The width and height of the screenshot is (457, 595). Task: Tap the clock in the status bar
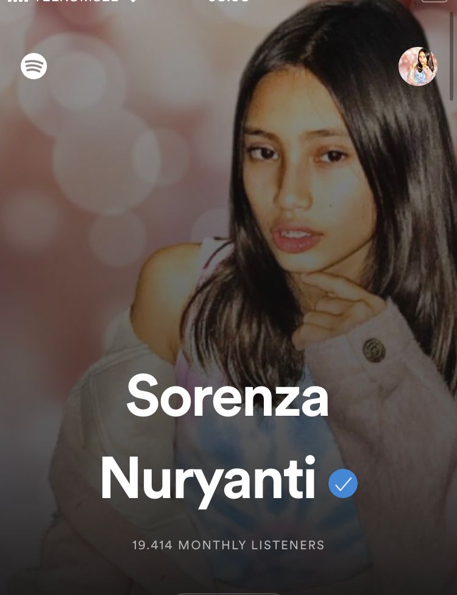point(228,1)
